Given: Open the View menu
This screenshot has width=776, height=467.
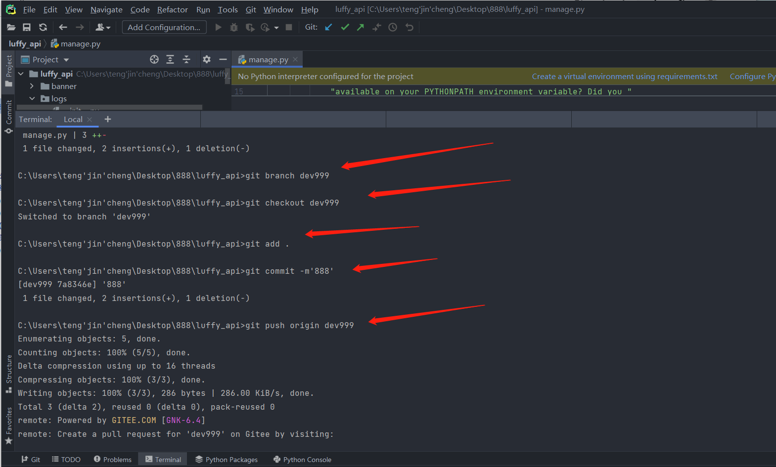Looking at the screenshot, I should pos(74,9).
